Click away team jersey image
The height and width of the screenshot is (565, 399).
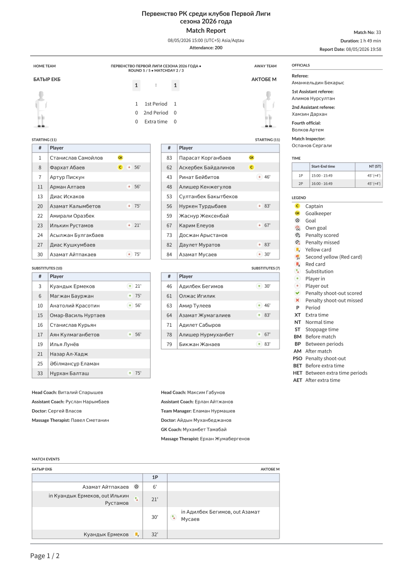pyautogui.click(x=269, y=109)
